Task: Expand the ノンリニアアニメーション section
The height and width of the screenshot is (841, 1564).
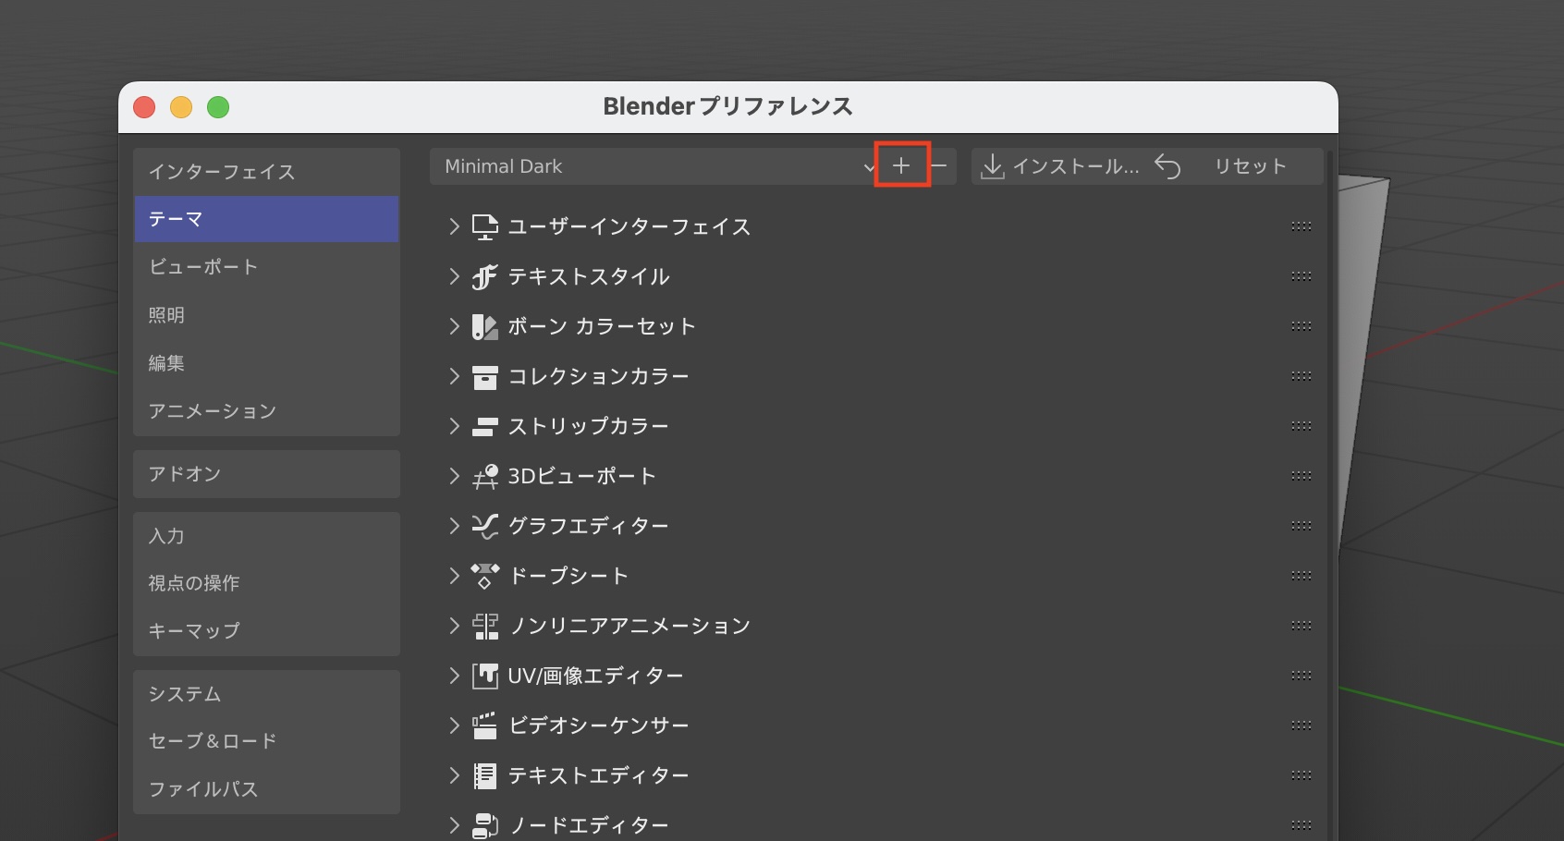Action: pyautogui.click(x=454, y=626)
